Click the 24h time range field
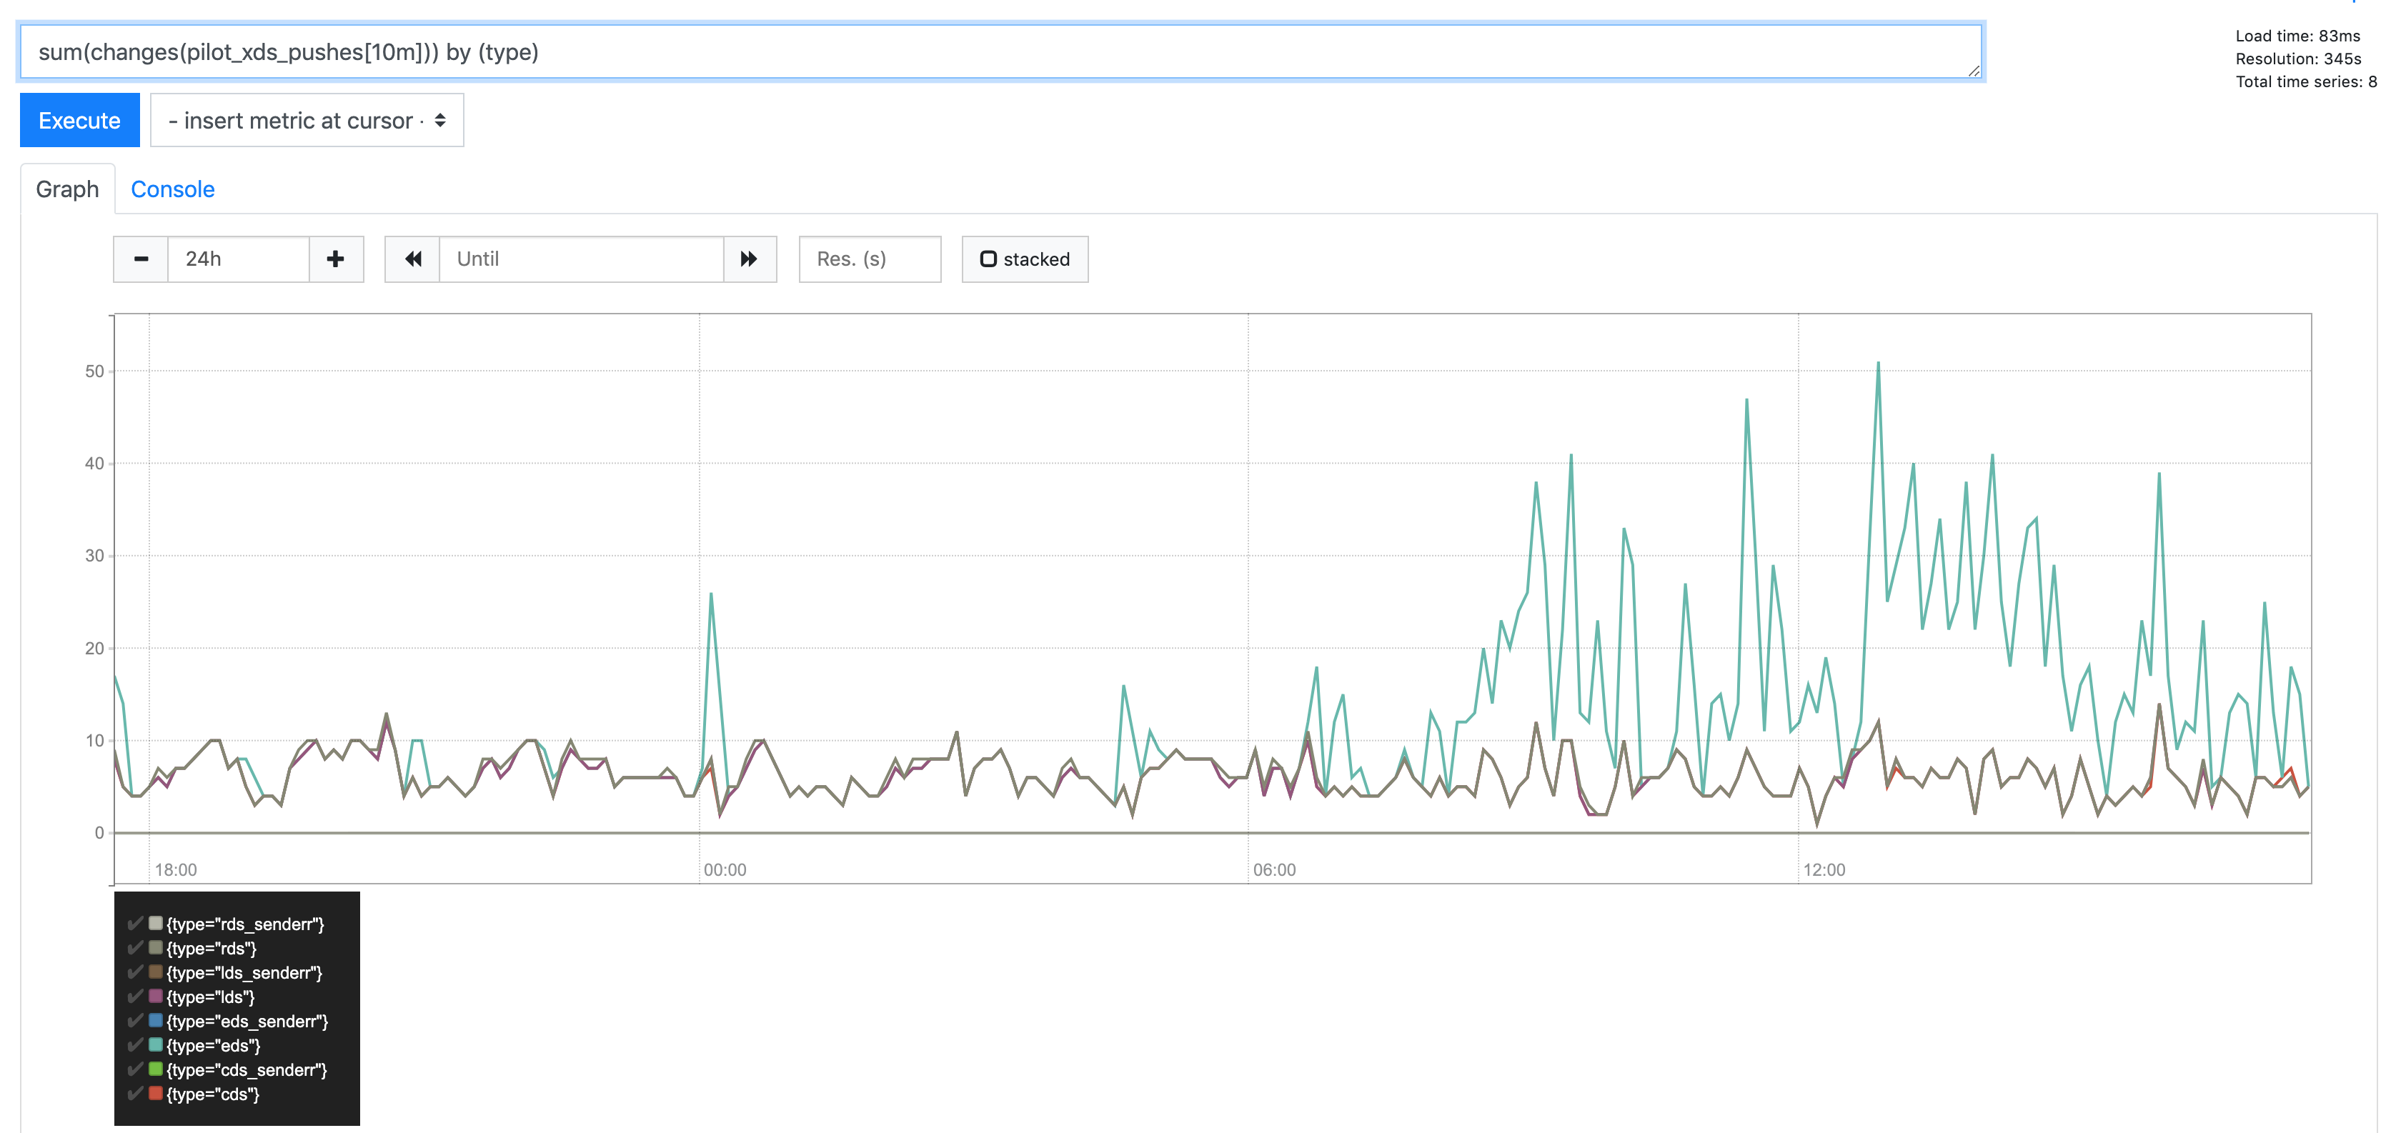The height and width of the screenshot is (1133, 2401). coord(238,259)
